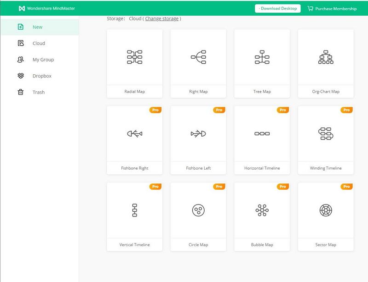Choose the Right Map template icon
This screenshot has width=368, height=282.
pos(198,57)
